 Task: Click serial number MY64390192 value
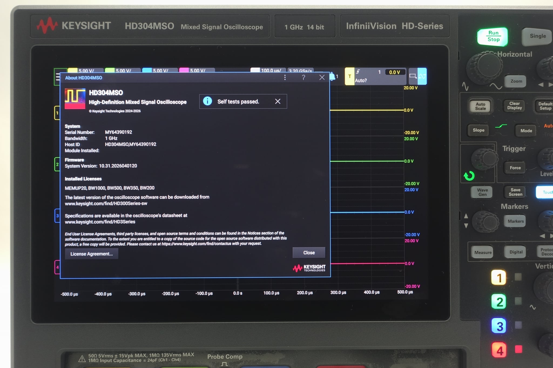[119, 132]
